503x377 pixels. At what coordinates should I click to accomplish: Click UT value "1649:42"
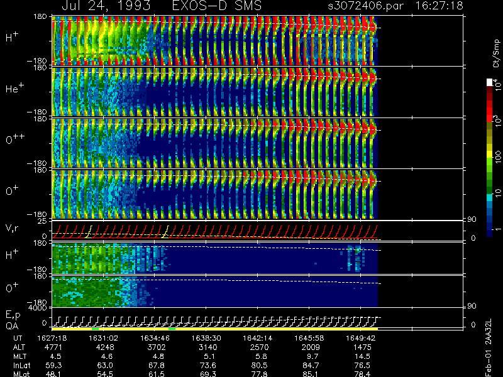[360, 338]
